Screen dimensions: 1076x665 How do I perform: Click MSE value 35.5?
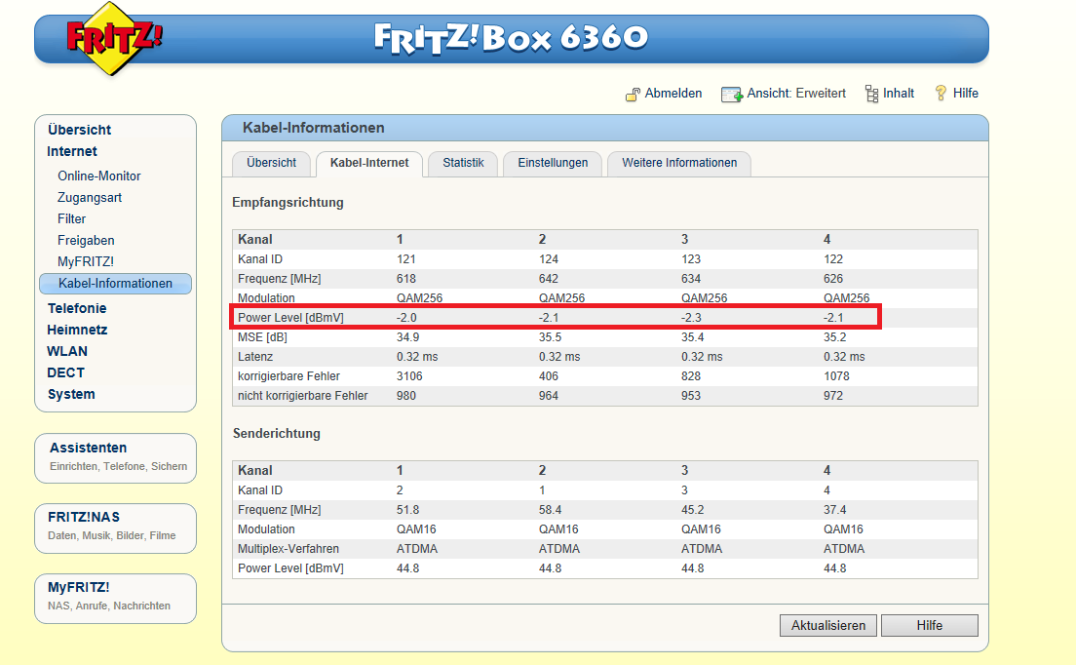click(x=551, y=337)
